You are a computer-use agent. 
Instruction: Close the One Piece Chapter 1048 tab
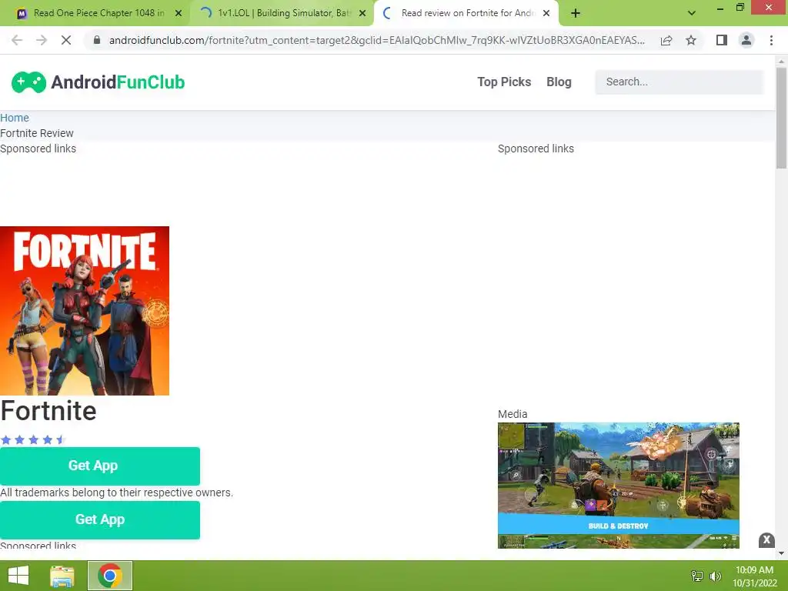[179, 13]
